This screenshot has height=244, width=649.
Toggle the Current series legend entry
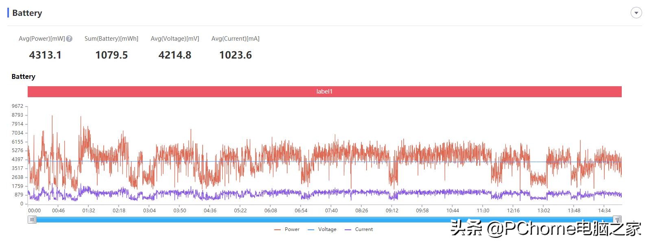point(359,229)
